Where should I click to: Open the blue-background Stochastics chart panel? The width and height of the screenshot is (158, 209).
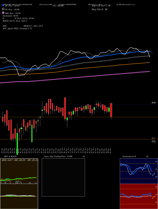[x=139, y=171]
